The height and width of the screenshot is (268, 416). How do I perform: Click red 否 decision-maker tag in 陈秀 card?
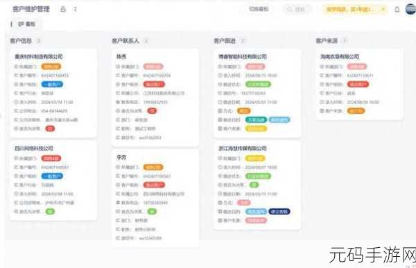152,111
